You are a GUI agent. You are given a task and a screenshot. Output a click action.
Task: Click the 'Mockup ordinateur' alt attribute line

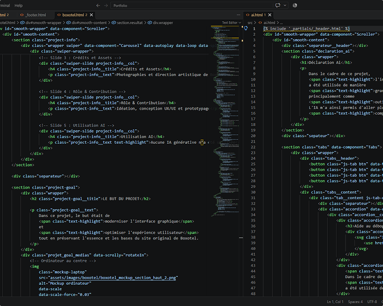click(x=65, y=283)
